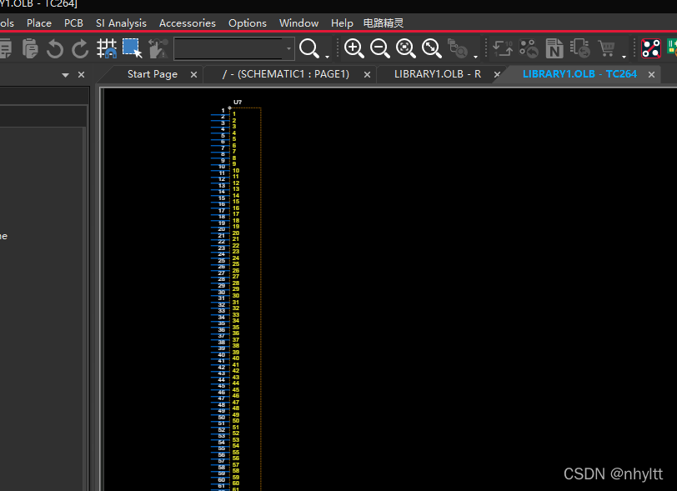Switch to SCHEMATIC1 : PAGE1 tab

[285, 74]
